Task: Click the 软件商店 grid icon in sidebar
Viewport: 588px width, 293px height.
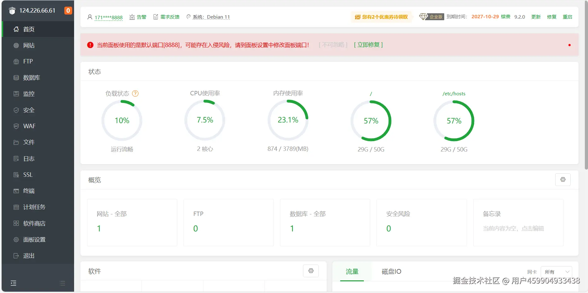Action: coord(16,223)
